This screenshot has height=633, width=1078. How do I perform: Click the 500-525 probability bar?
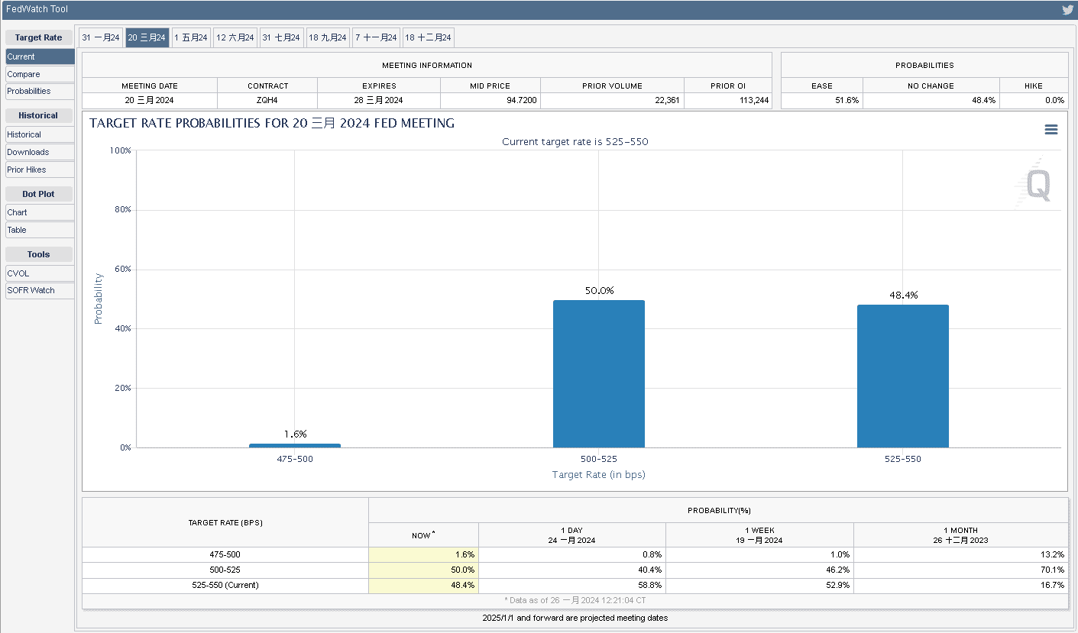coord(598,374)
